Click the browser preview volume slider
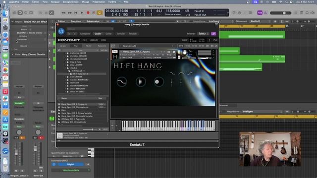This screenshot has height=178, width=317. click(x=90, y=129)
